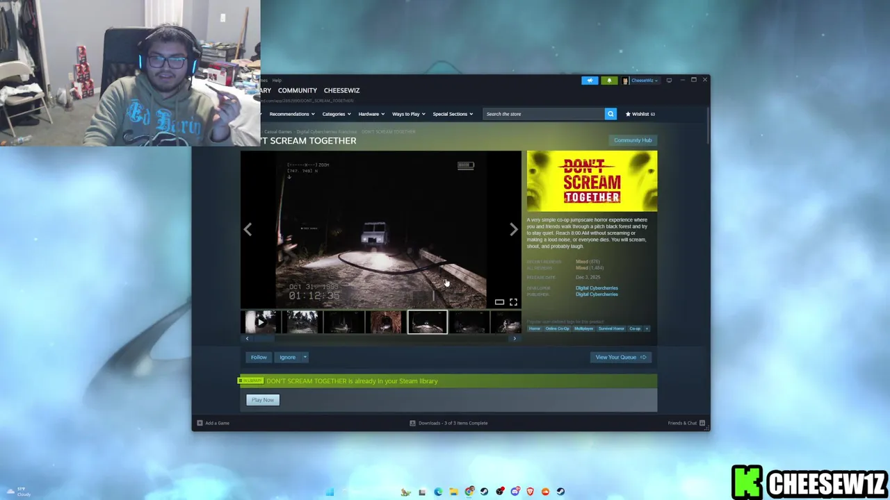Click the plus button to add tags

click(x=647, y=328)
